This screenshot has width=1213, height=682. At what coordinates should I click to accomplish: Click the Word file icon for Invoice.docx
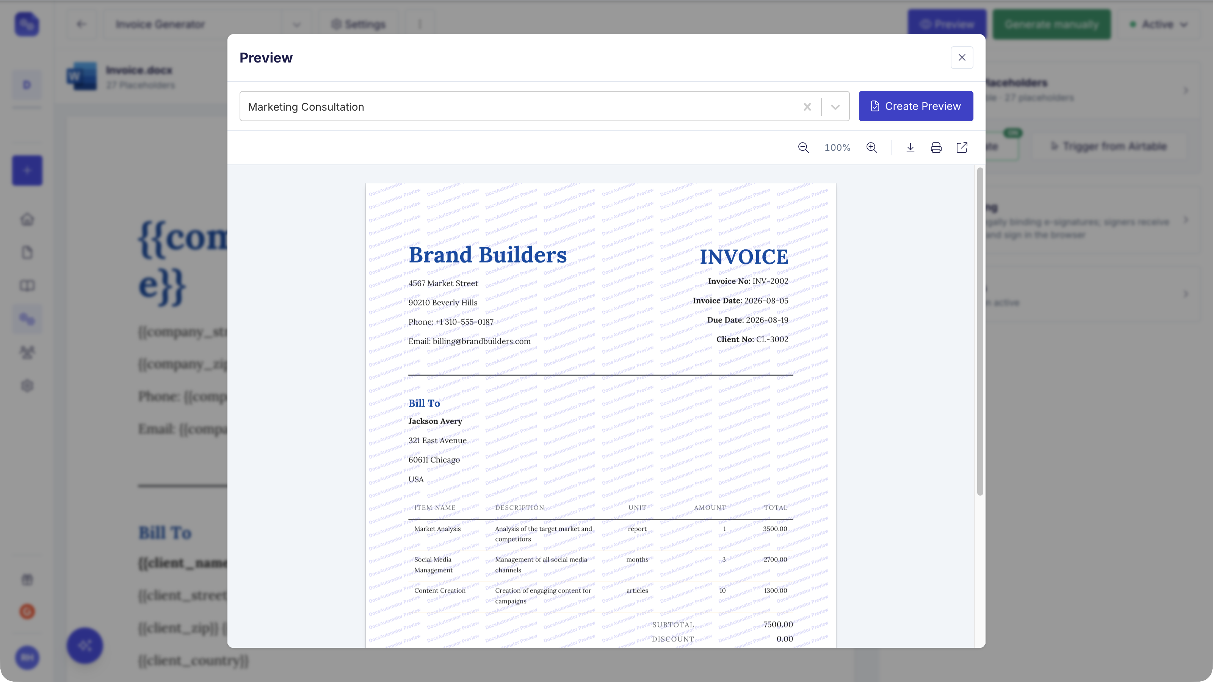(x=82, y=76)
